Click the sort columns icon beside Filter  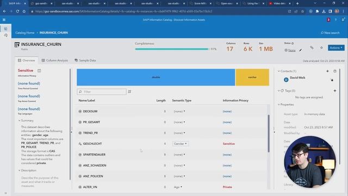[129, 91]
